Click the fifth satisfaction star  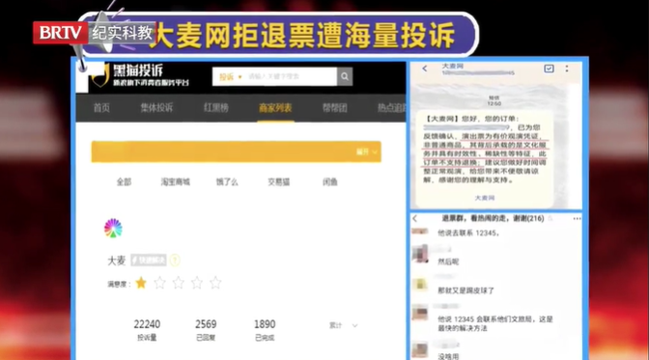[x=215, y=283]
